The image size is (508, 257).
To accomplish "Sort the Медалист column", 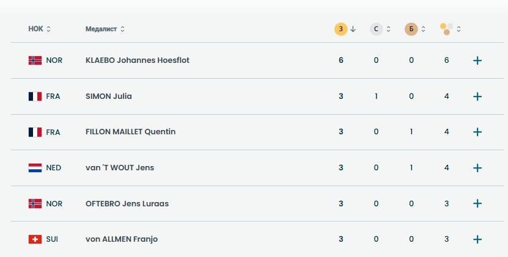I will [105, 29].
